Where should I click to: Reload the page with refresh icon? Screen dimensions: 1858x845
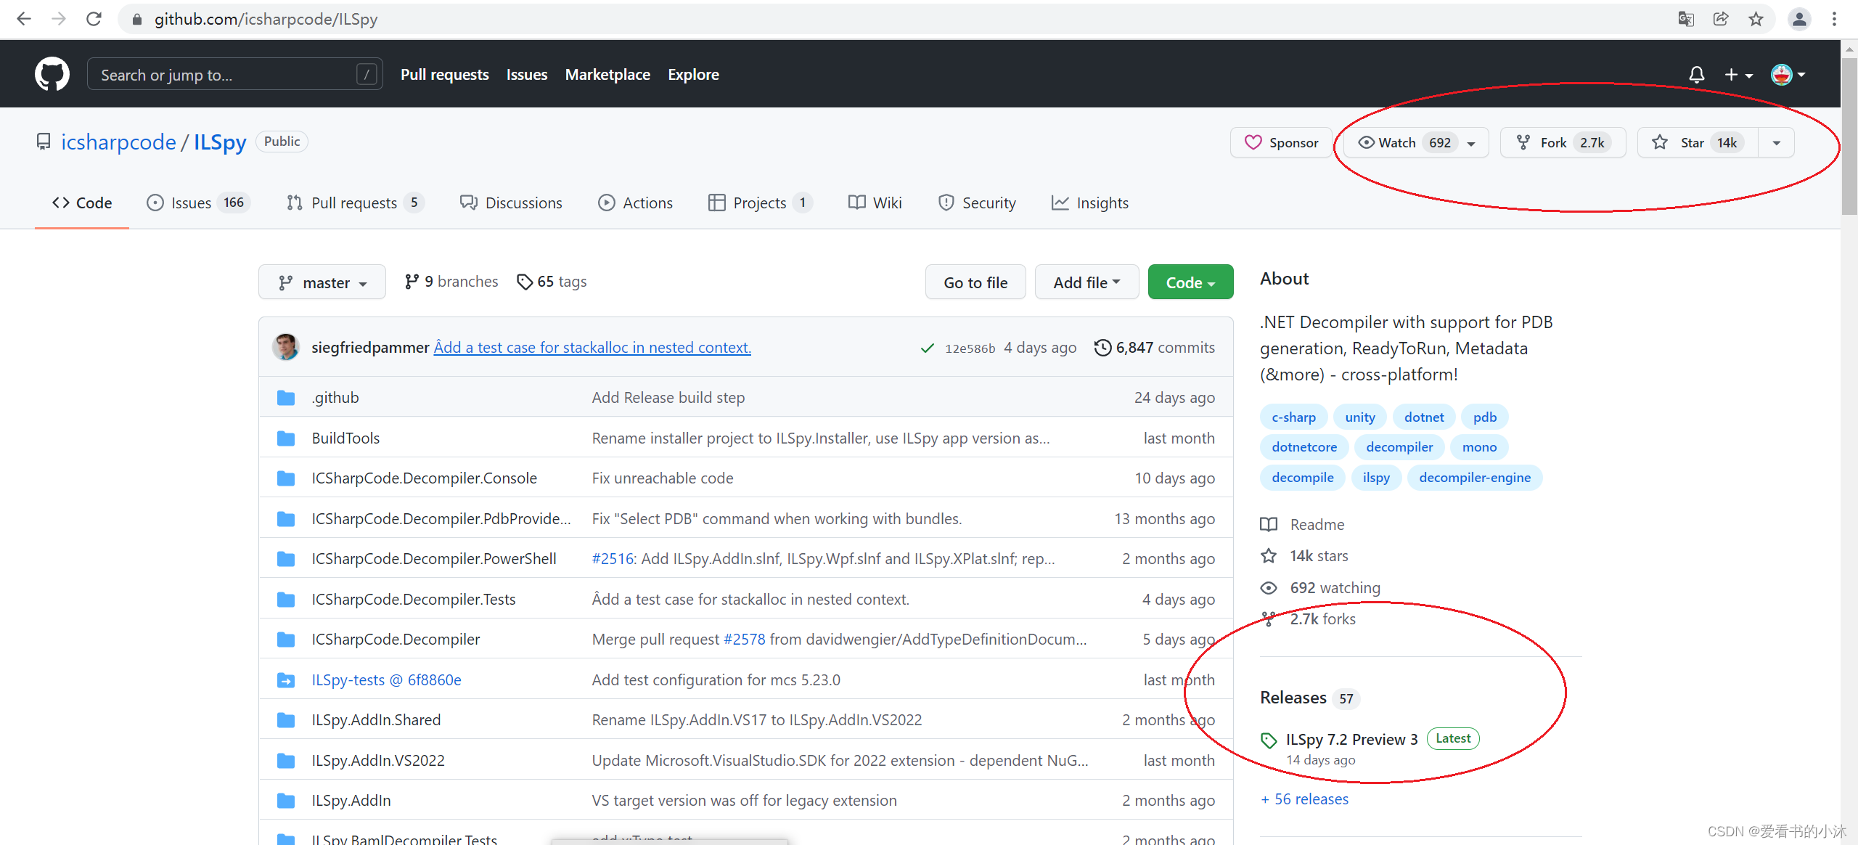94,19
